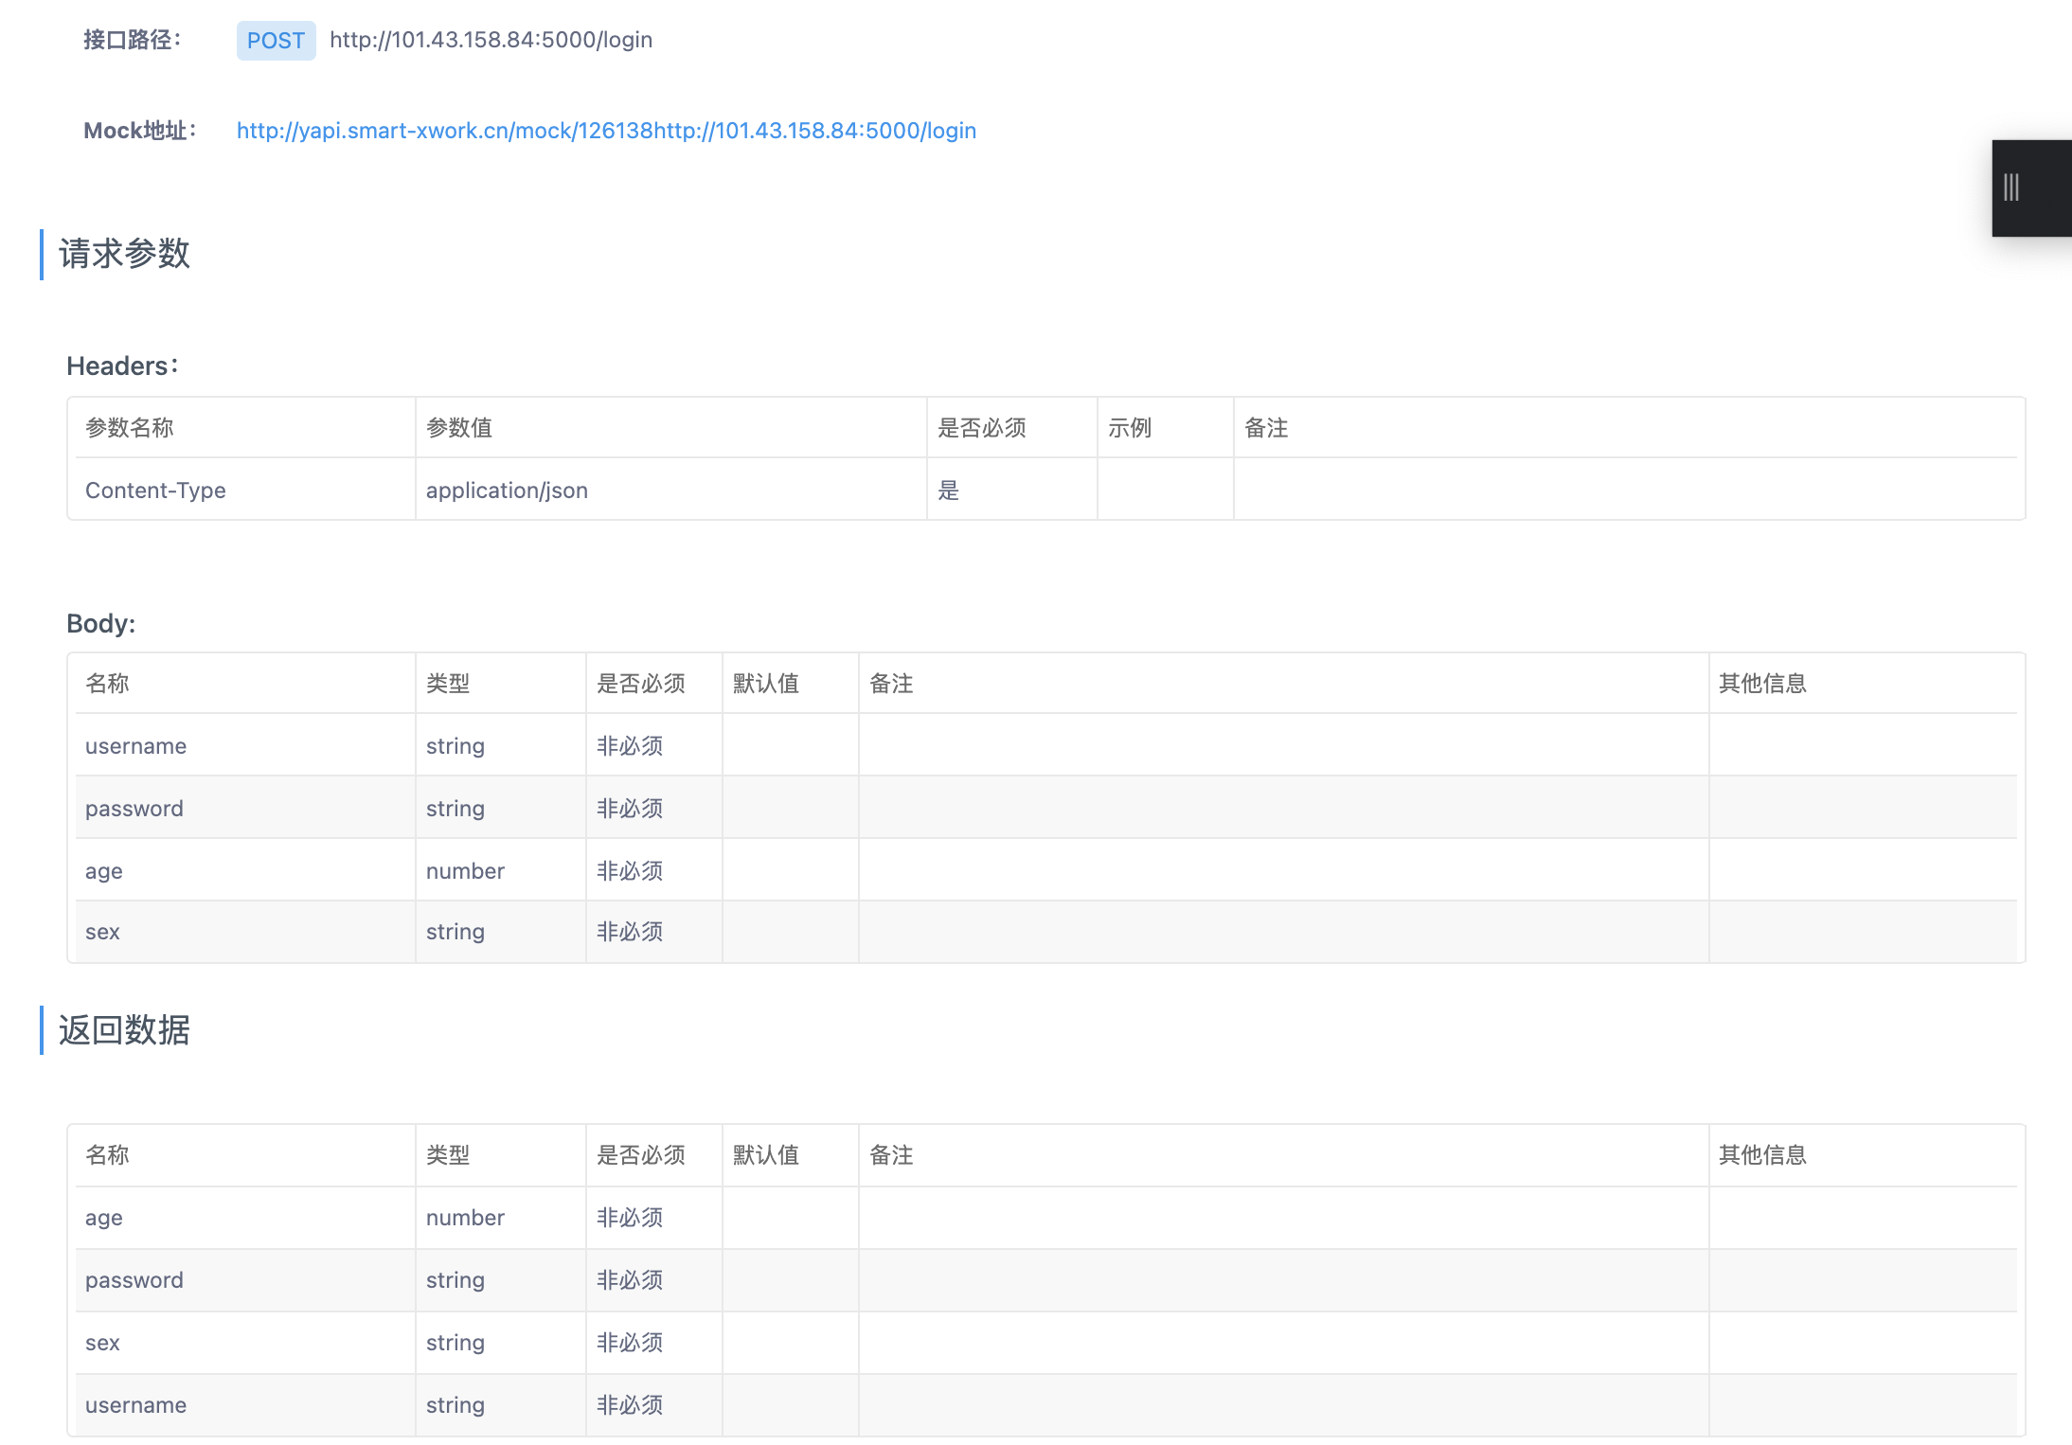
Task: Click the 返回数据 section heading
Action: point(124,1030)
